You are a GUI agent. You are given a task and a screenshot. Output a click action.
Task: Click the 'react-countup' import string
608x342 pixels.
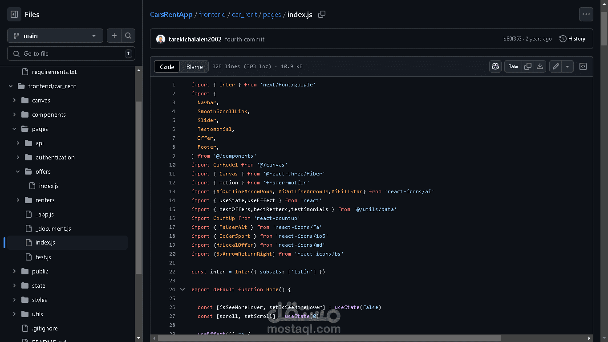pyautogui.click(x=277, y=218)
